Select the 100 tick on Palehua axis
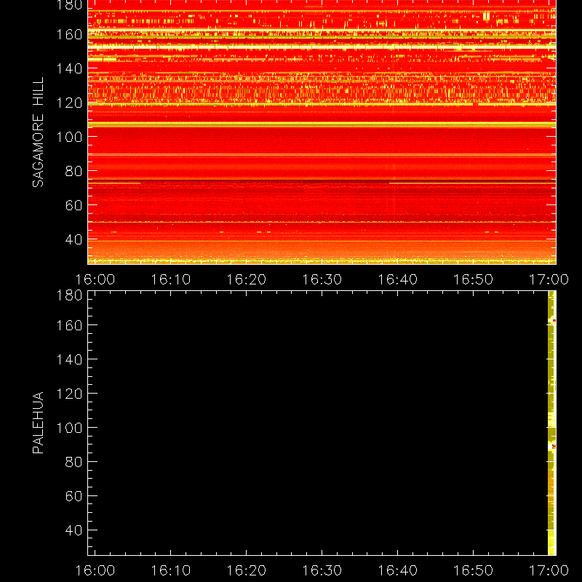Image resolution: width=582 pixels, height=582 pixels. click(69, 428)
